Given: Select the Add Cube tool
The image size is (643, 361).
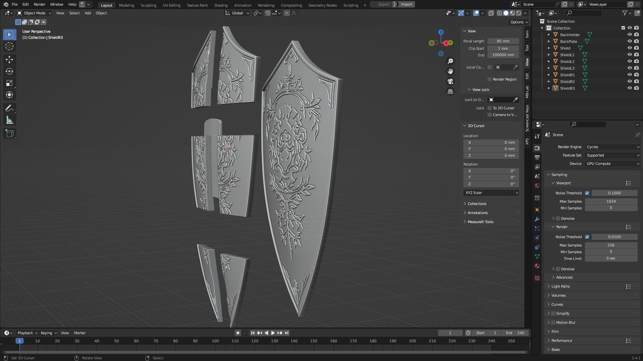Looking at the screenshot, I should pyautogui.click(x=9, y=133).
